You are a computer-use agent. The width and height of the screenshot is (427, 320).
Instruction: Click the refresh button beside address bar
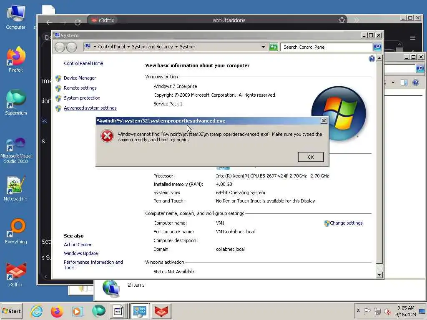click(274, 47)
